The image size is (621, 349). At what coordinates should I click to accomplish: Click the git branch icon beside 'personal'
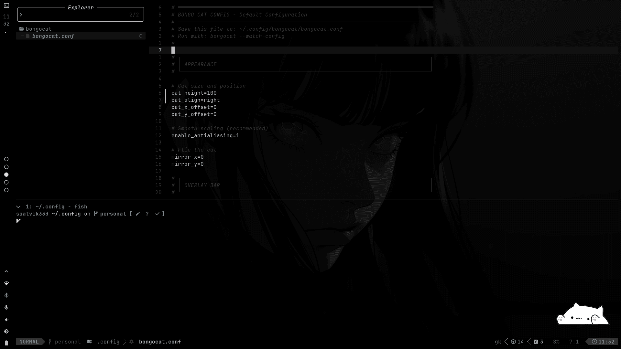(49, 342)
